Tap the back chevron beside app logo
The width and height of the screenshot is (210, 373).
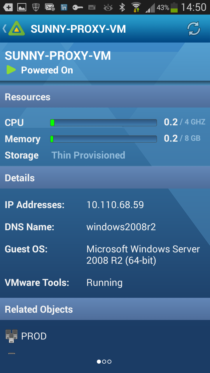click(4, 29)
